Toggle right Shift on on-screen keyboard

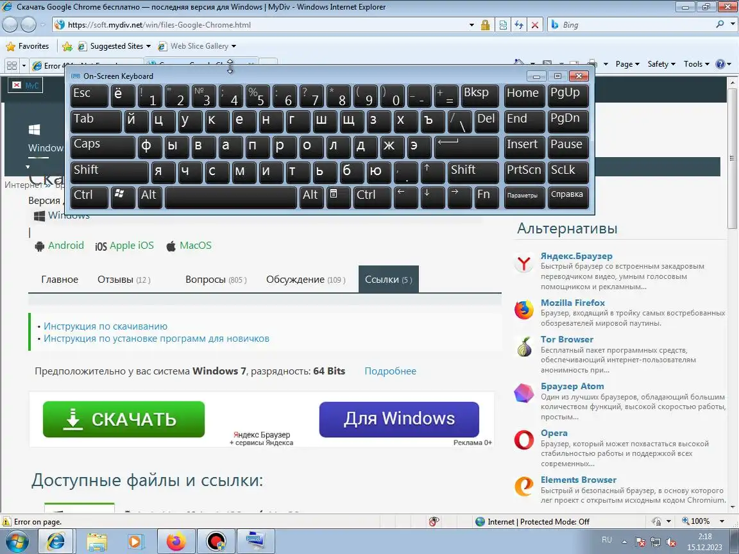tap(473, 171)
